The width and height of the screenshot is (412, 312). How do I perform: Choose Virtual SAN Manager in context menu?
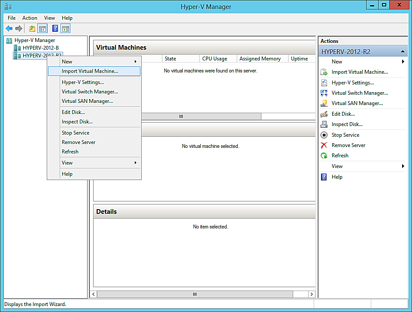(x=94, y=101)
